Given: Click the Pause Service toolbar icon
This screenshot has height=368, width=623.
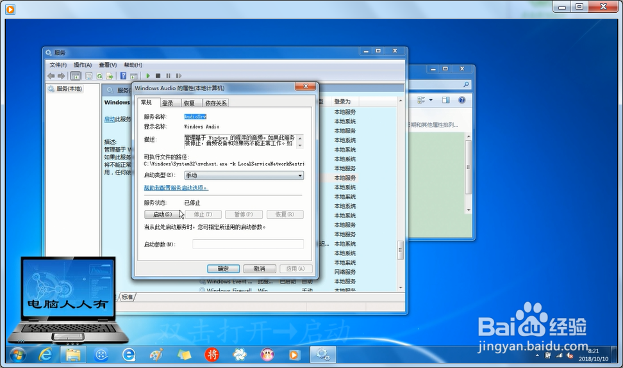Looking at the screenshot, I should [168, 76].
